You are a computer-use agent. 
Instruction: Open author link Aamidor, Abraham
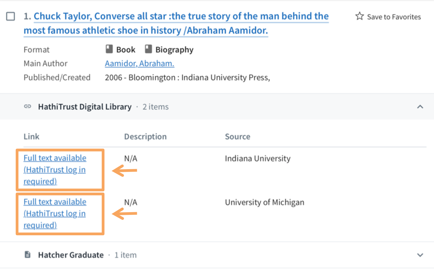pyautogui.click(x=139, y=63)
